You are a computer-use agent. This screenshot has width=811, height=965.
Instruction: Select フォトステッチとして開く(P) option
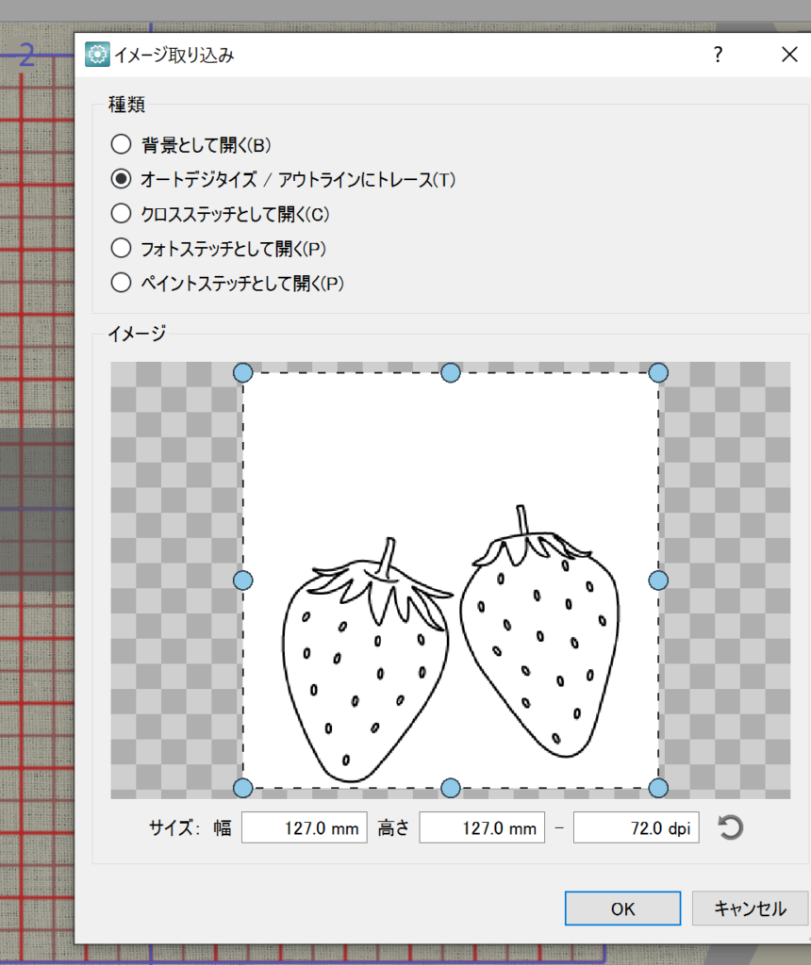pos(121,249)
